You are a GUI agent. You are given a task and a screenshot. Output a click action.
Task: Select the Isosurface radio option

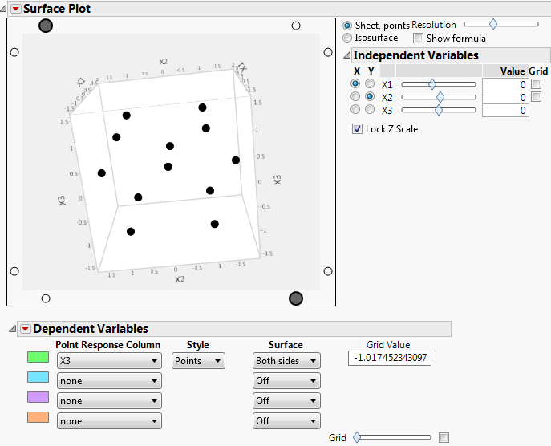tap(347, 38)
